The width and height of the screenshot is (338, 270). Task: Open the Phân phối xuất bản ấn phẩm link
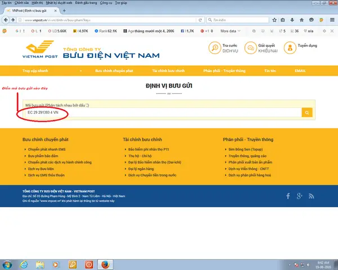250,163
